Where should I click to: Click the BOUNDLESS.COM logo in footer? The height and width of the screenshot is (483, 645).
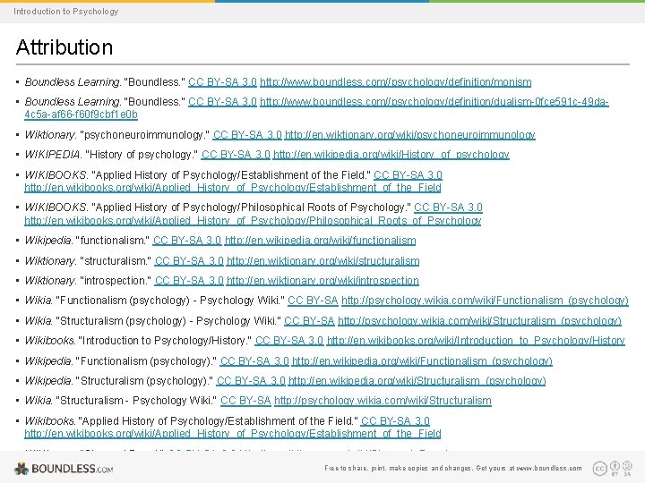click(64, 469)
